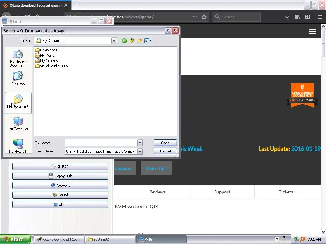Bookmark this page star icon in Firefox

[204, 17]
